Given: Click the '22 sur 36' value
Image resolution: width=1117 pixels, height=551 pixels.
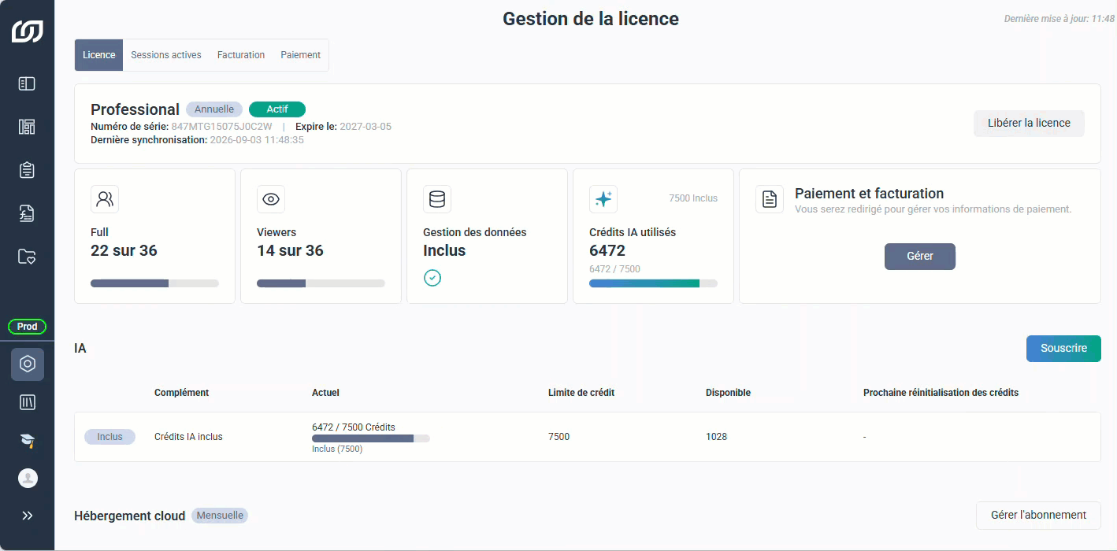Looking at the screenshot, I should [124, 251].
